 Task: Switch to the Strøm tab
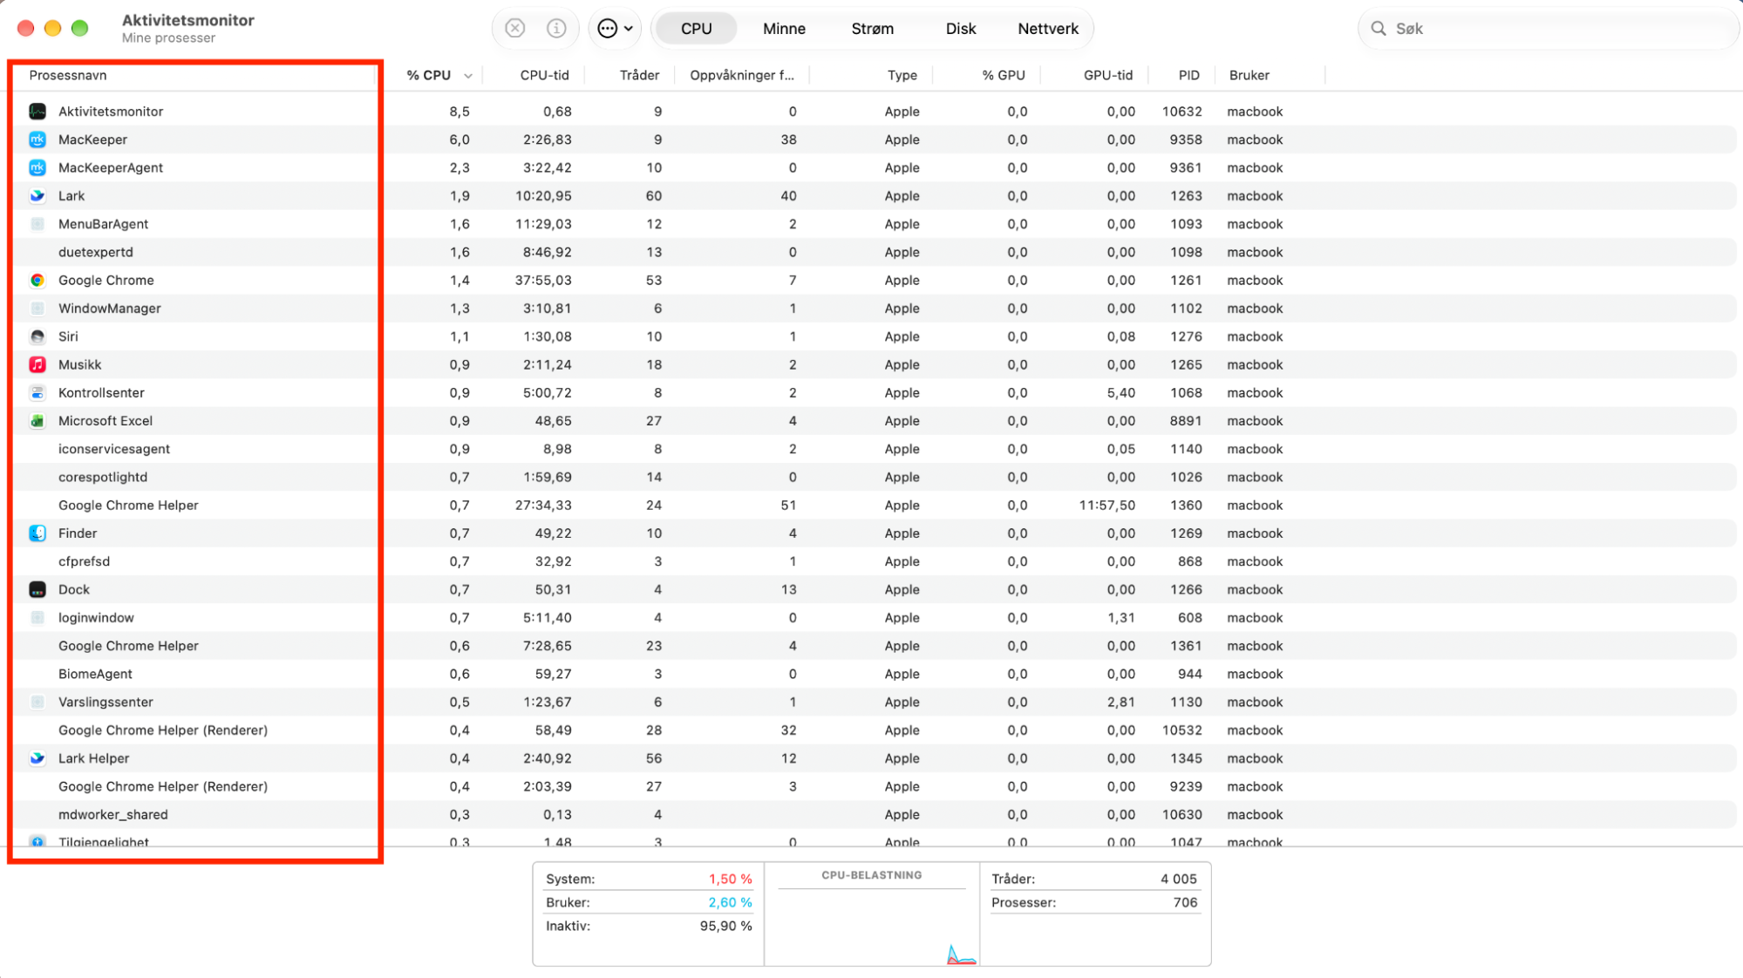coord(872,29)
